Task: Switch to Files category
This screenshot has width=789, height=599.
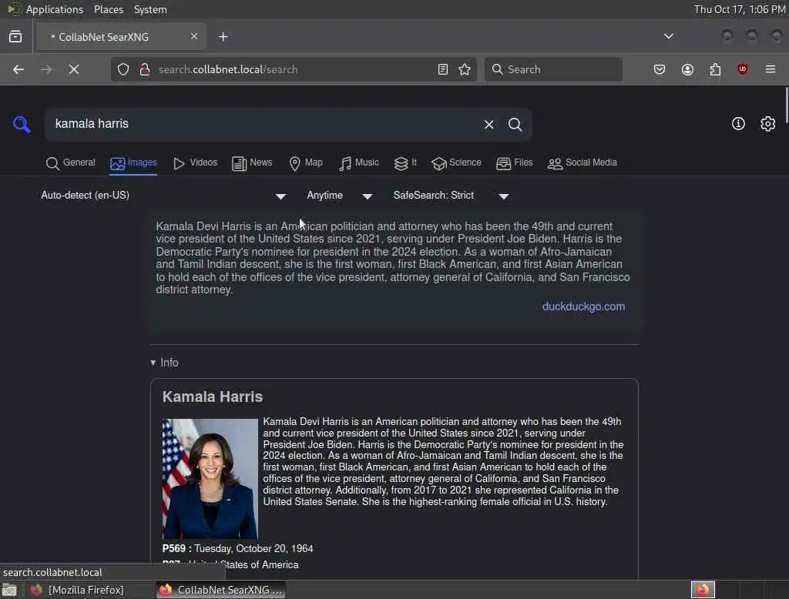Action: pos(514,163)
